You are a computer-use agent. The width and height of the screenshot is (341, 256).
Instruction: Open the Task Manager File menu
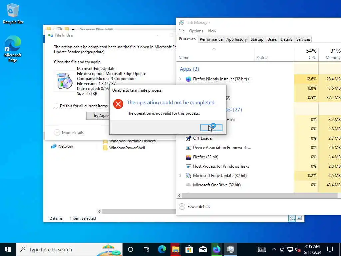click(x=181, y=31)
